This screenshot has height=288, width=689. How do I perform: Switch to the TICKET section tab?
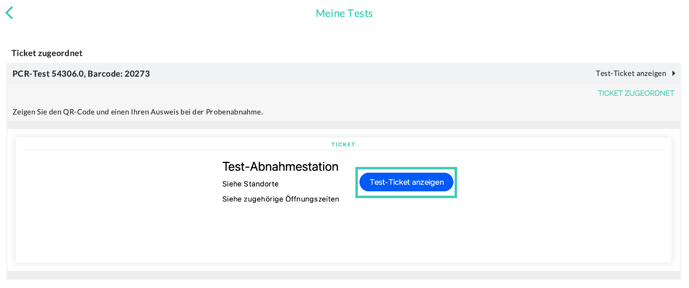(x=343, y=144)
